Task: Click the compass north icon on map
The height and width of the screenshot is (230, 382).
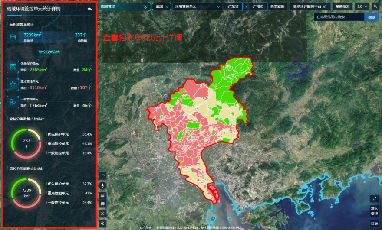Action: pos(103,185)
